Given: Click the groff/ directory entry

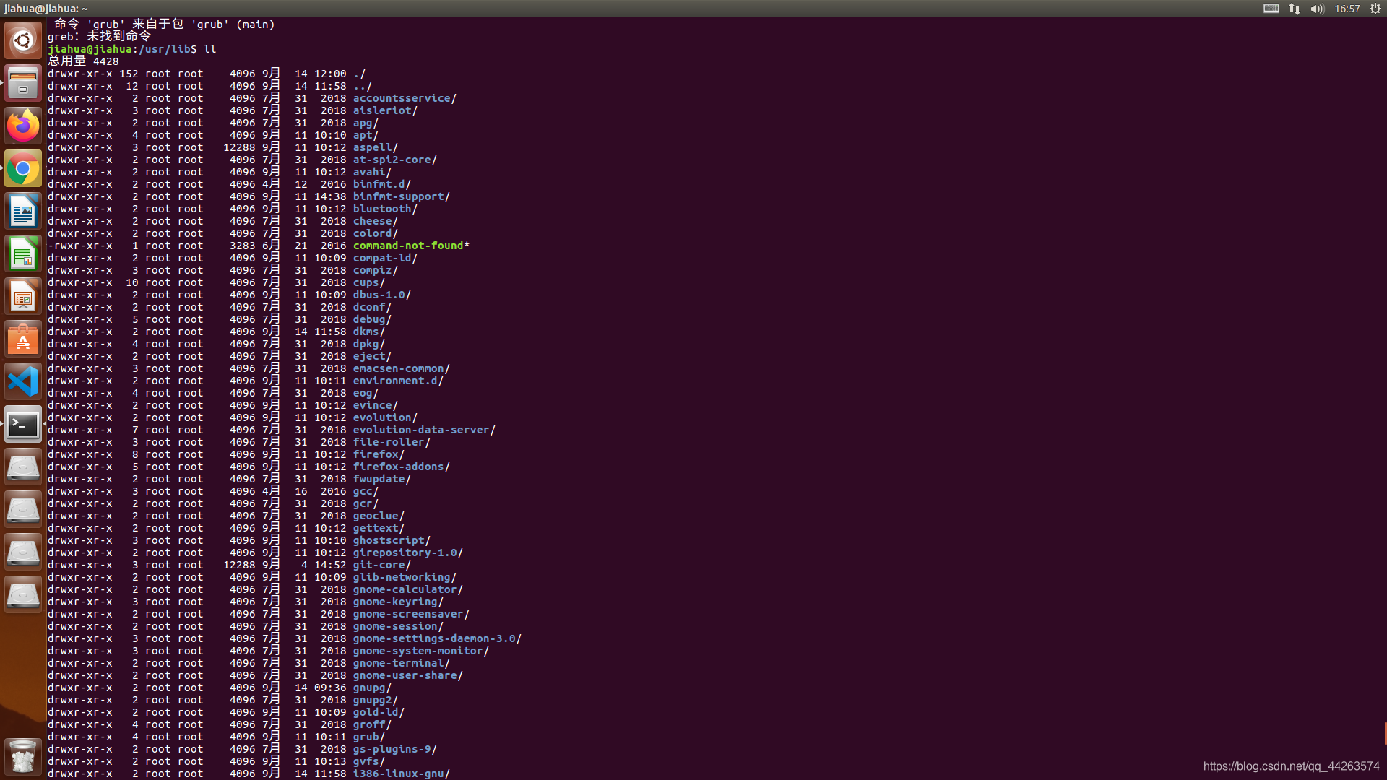Looking at the screenshot, I should [372, 724].
